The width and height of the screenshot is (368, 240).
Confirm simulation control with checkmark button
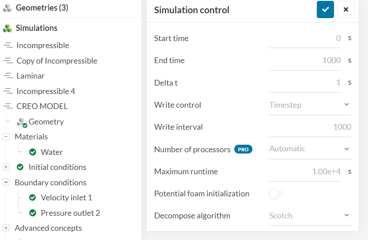pos(325,10)
